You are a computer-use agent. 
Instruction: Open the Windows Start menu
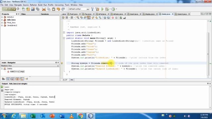(x=4, y=116)
